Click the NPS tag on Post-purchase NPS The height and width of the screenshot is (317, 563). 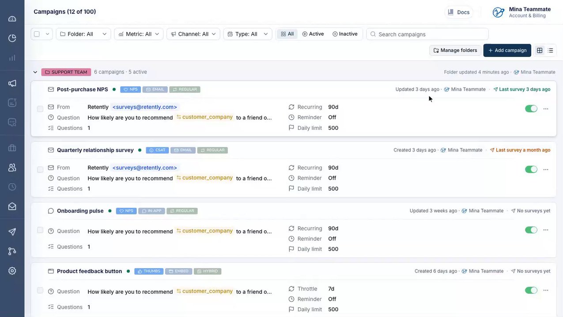click(130, 89)
